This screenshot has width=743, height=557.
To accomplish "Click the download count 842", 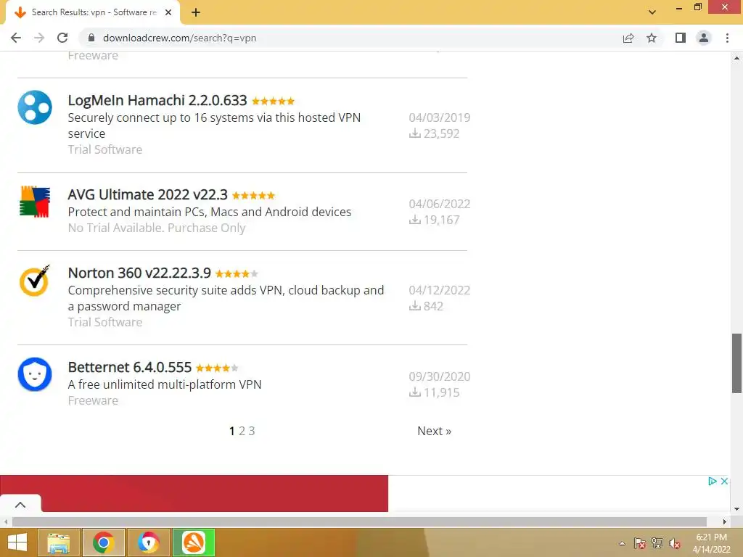I will (433, 306).
